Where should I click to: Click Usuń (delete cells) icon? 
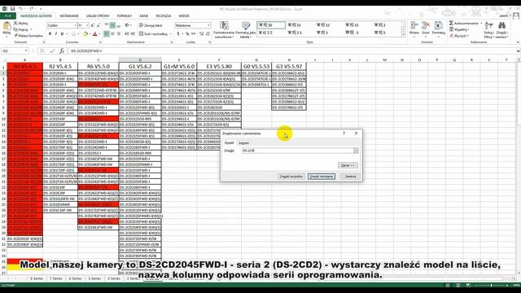(426, 26)
